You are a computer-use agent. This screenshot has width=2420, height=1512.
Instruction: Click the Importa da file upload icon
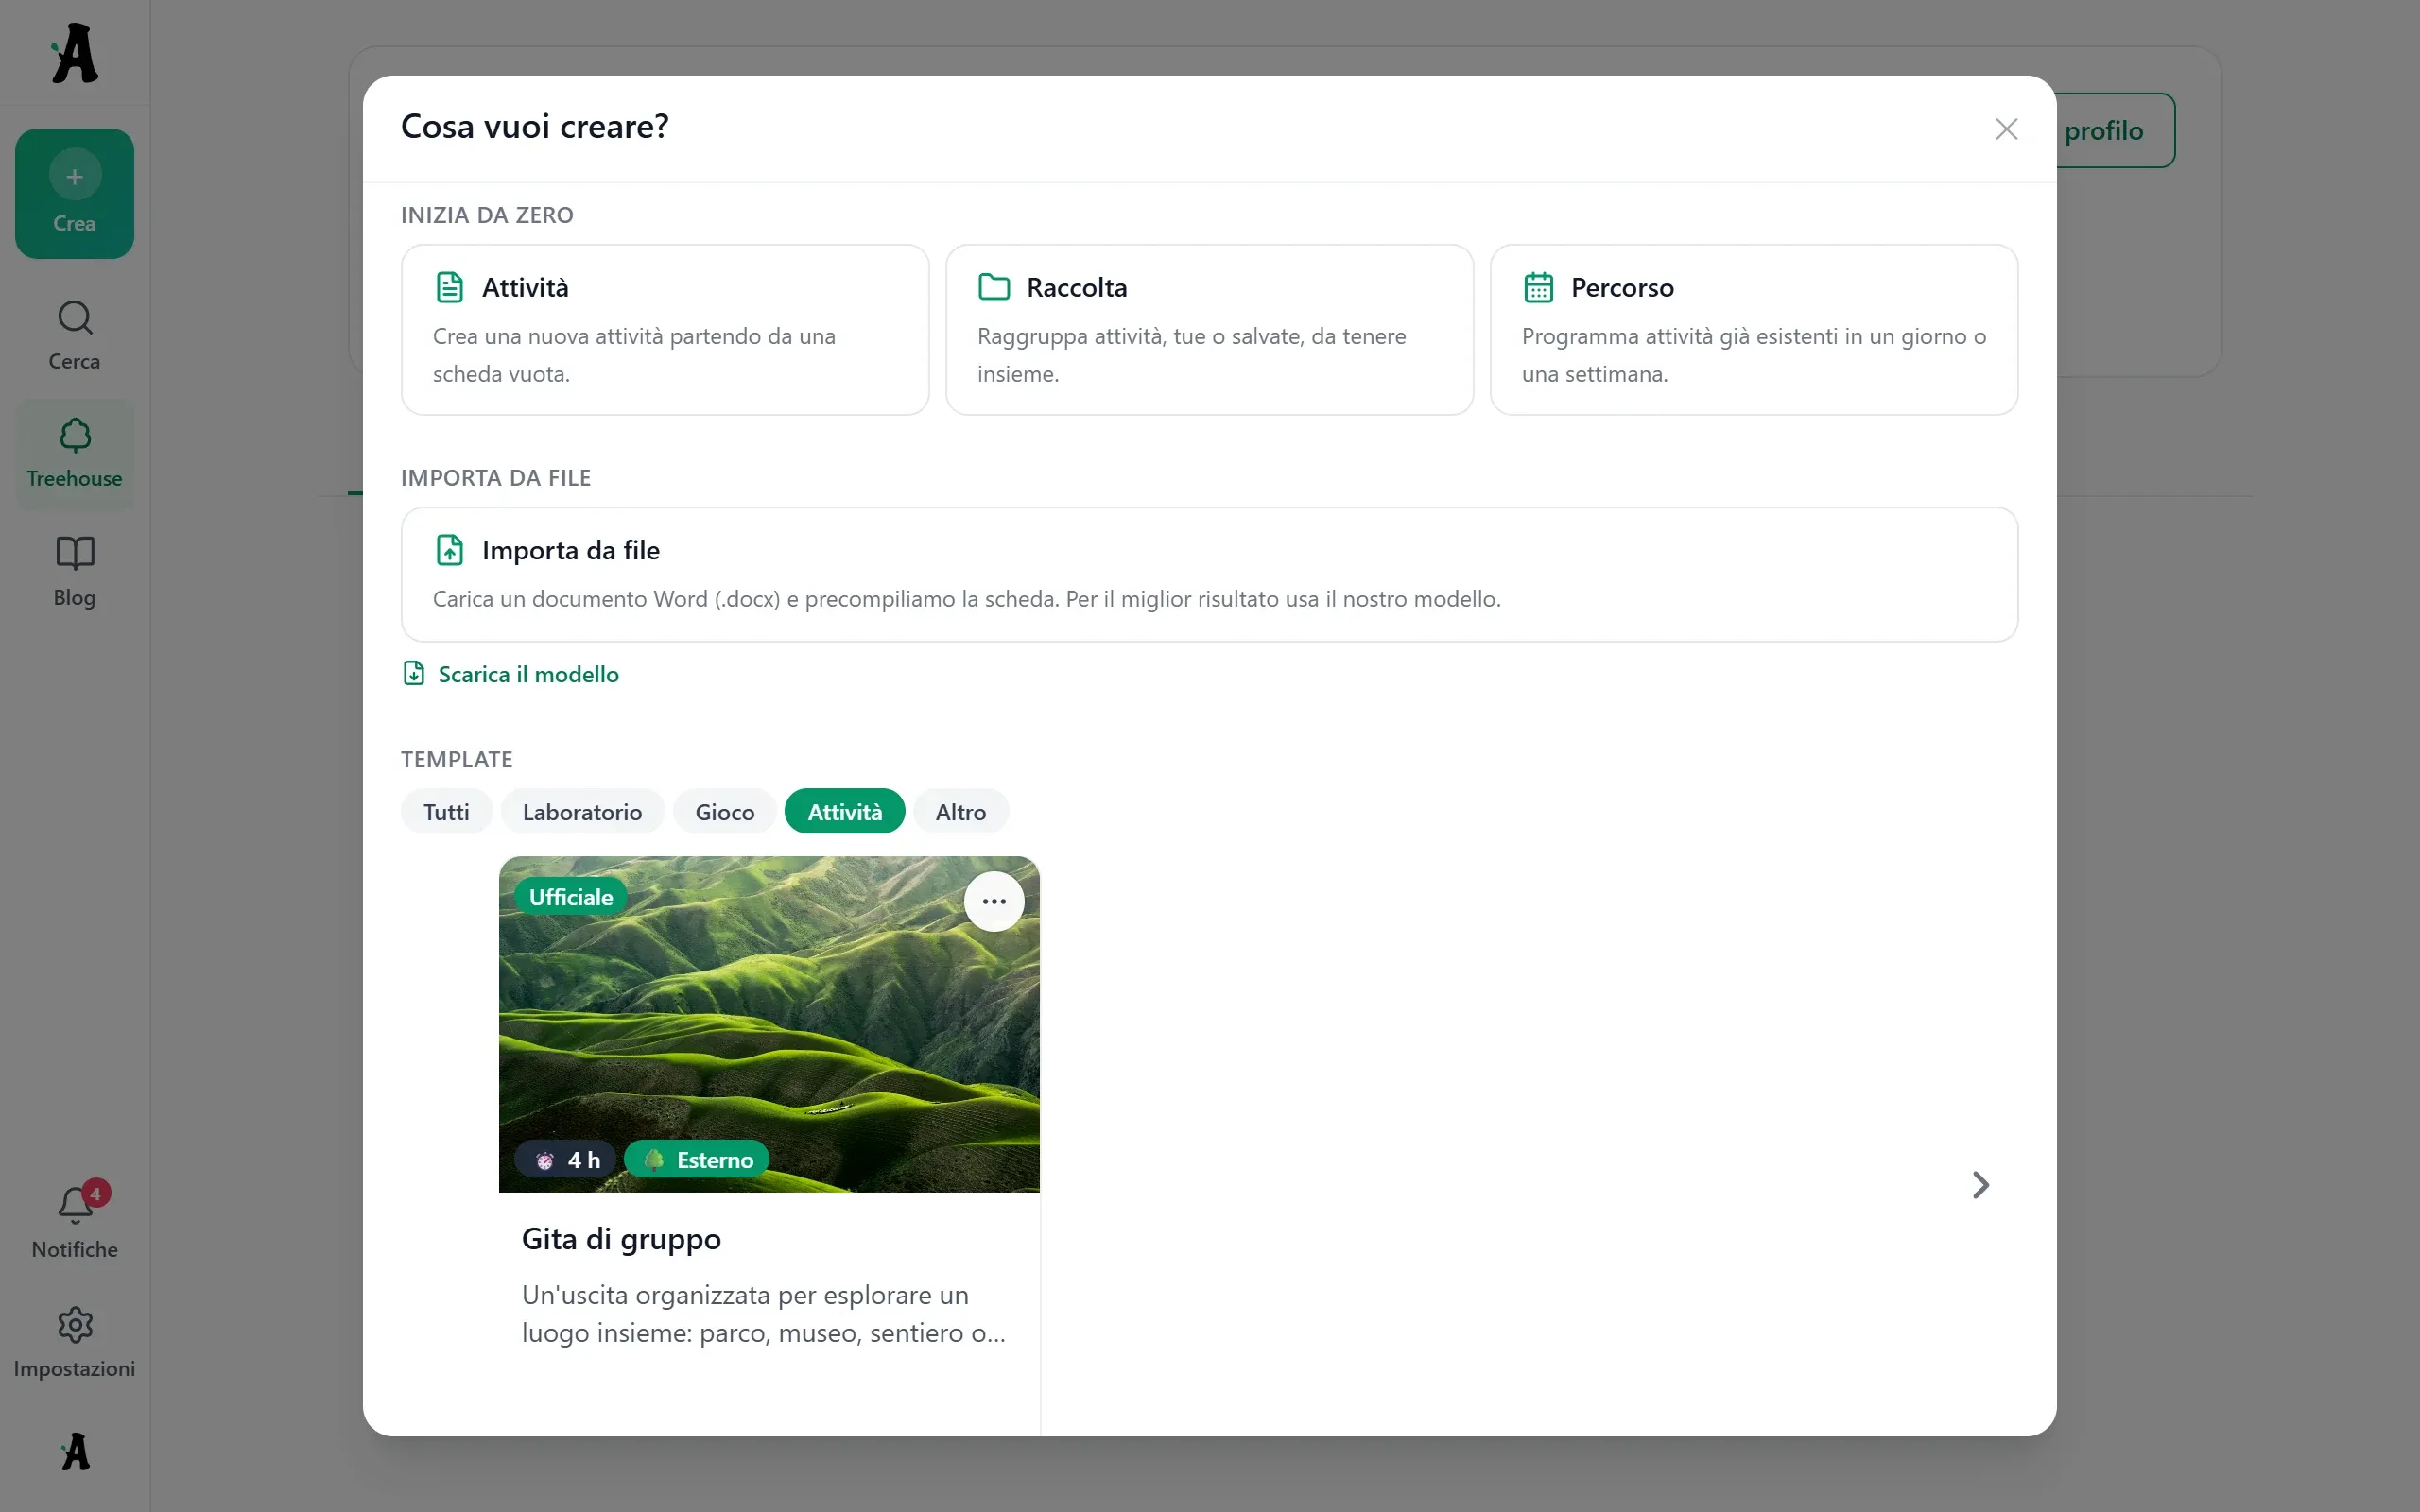click(450, 550)
